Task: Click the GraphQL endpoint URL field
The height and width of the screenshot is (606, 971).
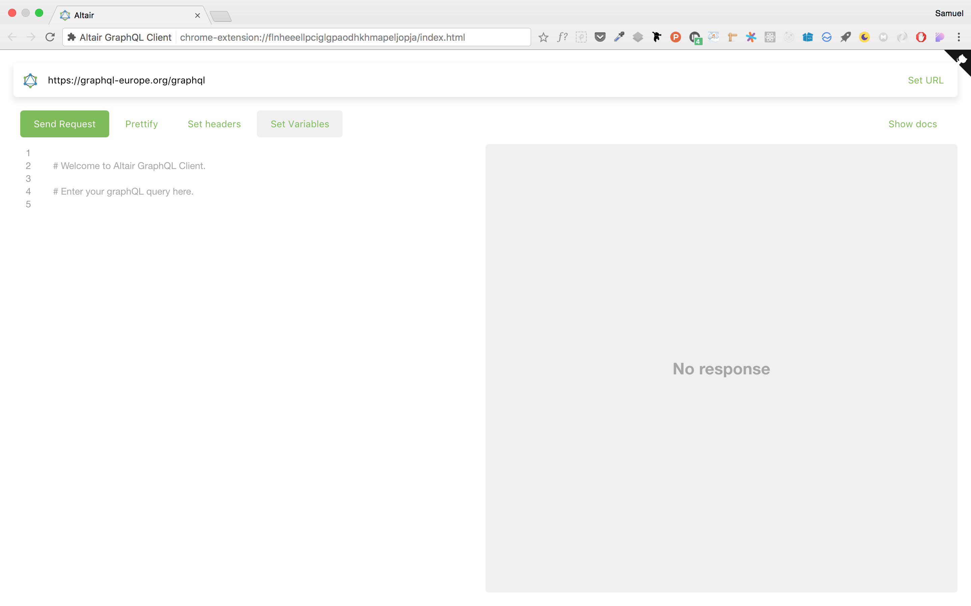Action: [x=241, y=80]
